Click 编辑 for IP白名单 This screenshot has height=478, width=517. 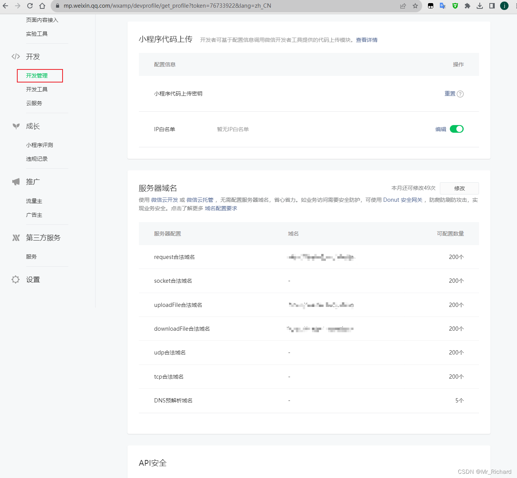click(441, 129)
